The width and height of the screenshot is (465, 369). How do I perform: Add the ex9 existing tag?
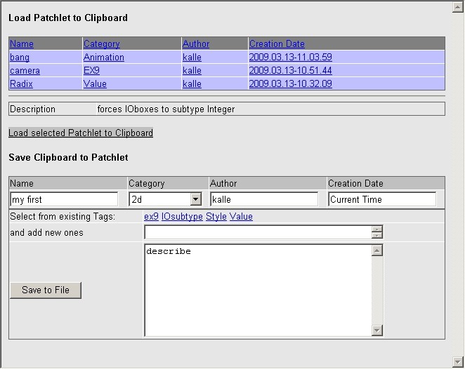(151, 217)
